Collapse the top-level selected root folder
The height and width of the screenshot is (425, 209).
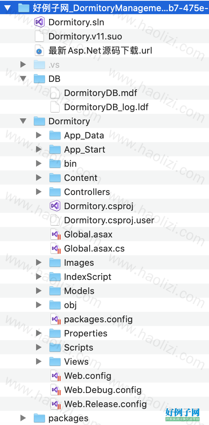[x=7, y=8]
